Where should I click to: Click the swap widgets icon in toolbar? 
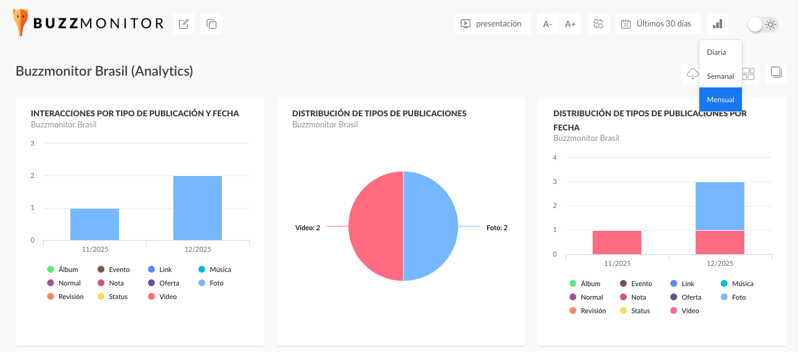(598, 24)
